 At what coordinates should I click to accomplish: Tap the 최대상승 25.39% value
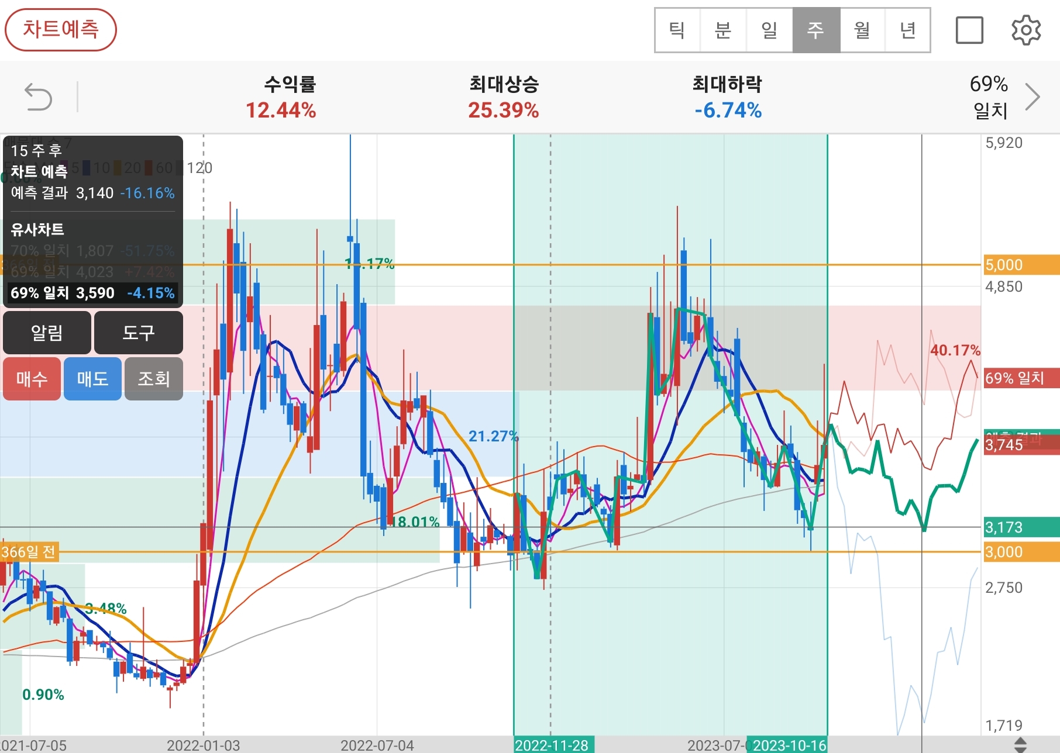[504, 110]
